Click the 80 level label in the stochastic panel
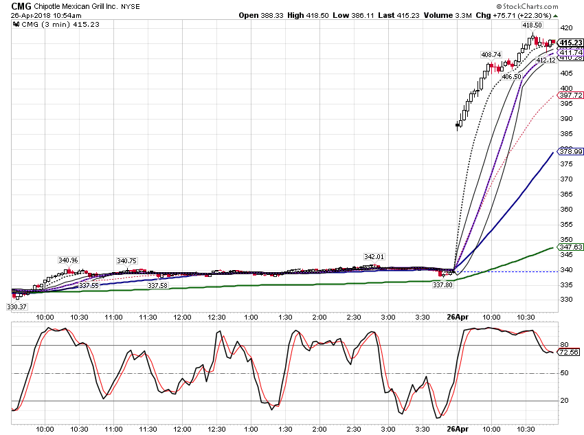584x435 pixels. (x=564, y=345)
